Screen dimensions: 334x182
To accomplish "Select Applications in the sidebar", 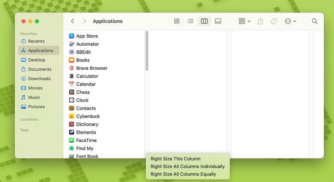I will [x=39, y=50].
